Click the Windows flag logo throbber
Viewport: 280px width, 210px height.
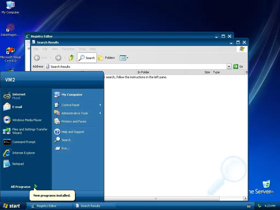pyautogui.click(x=242, y=49)
